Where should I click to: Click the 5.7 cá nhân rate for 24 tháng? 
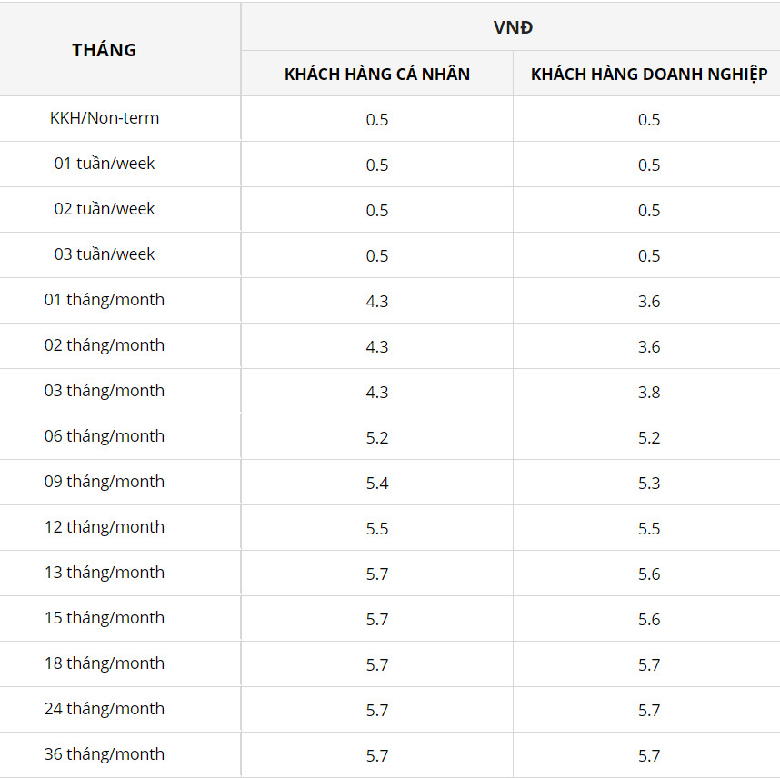click(x=377, y=711)
